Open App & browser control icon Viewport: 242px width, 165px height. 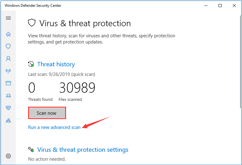click(x=8, y=83)
